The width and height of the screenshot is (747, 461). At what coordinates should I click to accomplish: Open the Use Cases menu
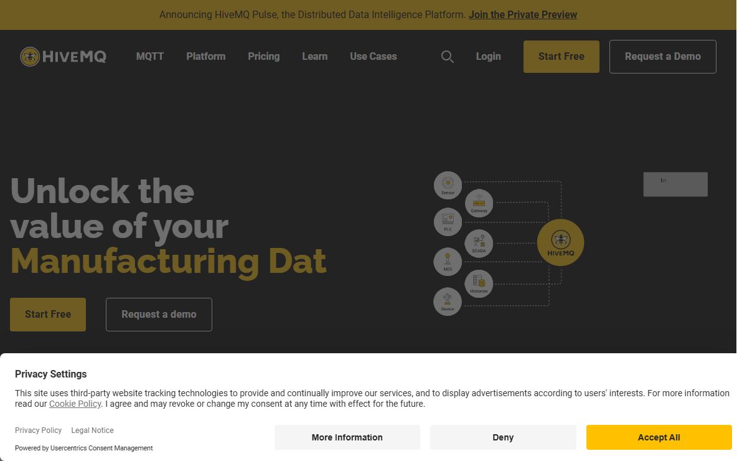click(x=374, y=56)
